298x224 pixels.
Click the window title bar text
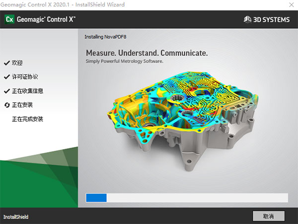pyautogui.click(x=63, y=4)
